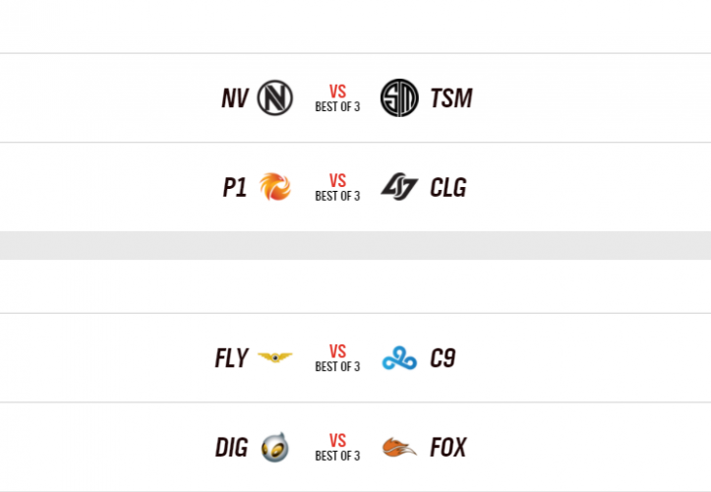Click the Cloud9 blue cloud logo

pos(399,358)
